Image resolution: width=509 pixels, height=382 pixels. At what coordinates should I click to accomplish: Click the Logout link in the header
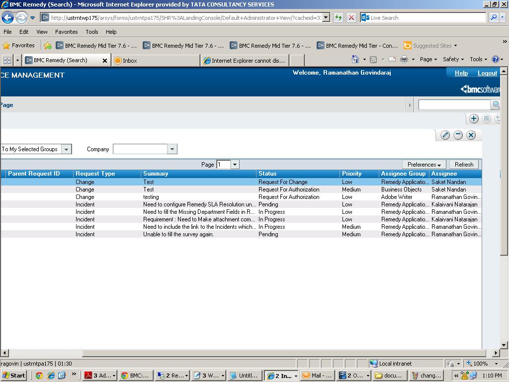487,73
